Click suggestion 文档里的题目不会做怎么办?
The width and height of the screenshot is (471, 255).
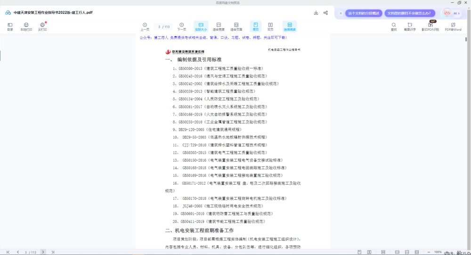pos(410,13)
